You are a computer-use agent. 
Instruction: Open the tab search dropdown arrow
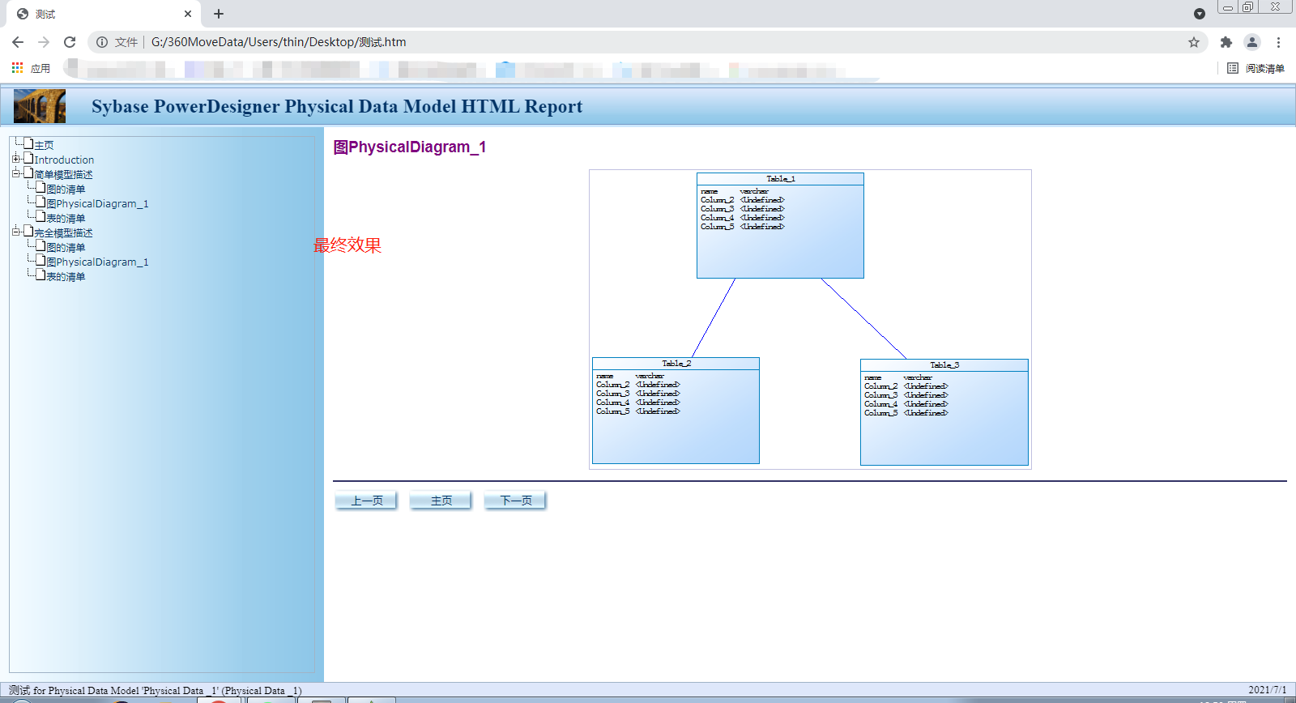click(x=1200, y=14)
